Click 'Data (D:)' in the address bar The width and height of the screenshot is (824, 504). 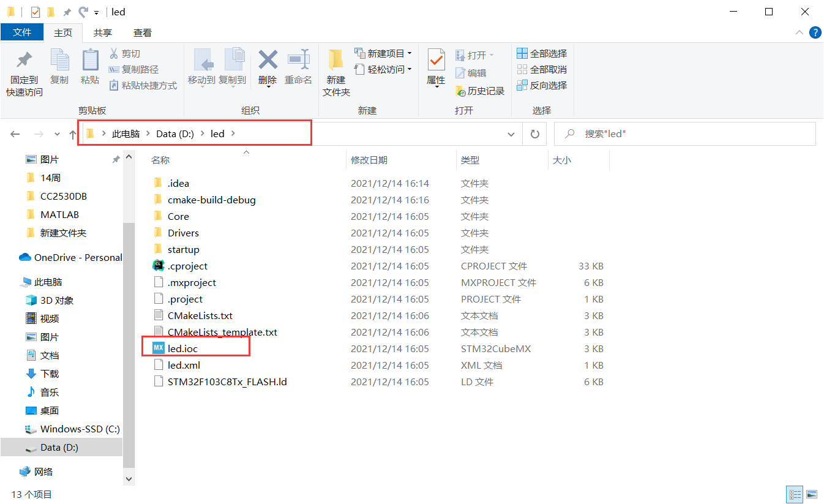(175, 134)
